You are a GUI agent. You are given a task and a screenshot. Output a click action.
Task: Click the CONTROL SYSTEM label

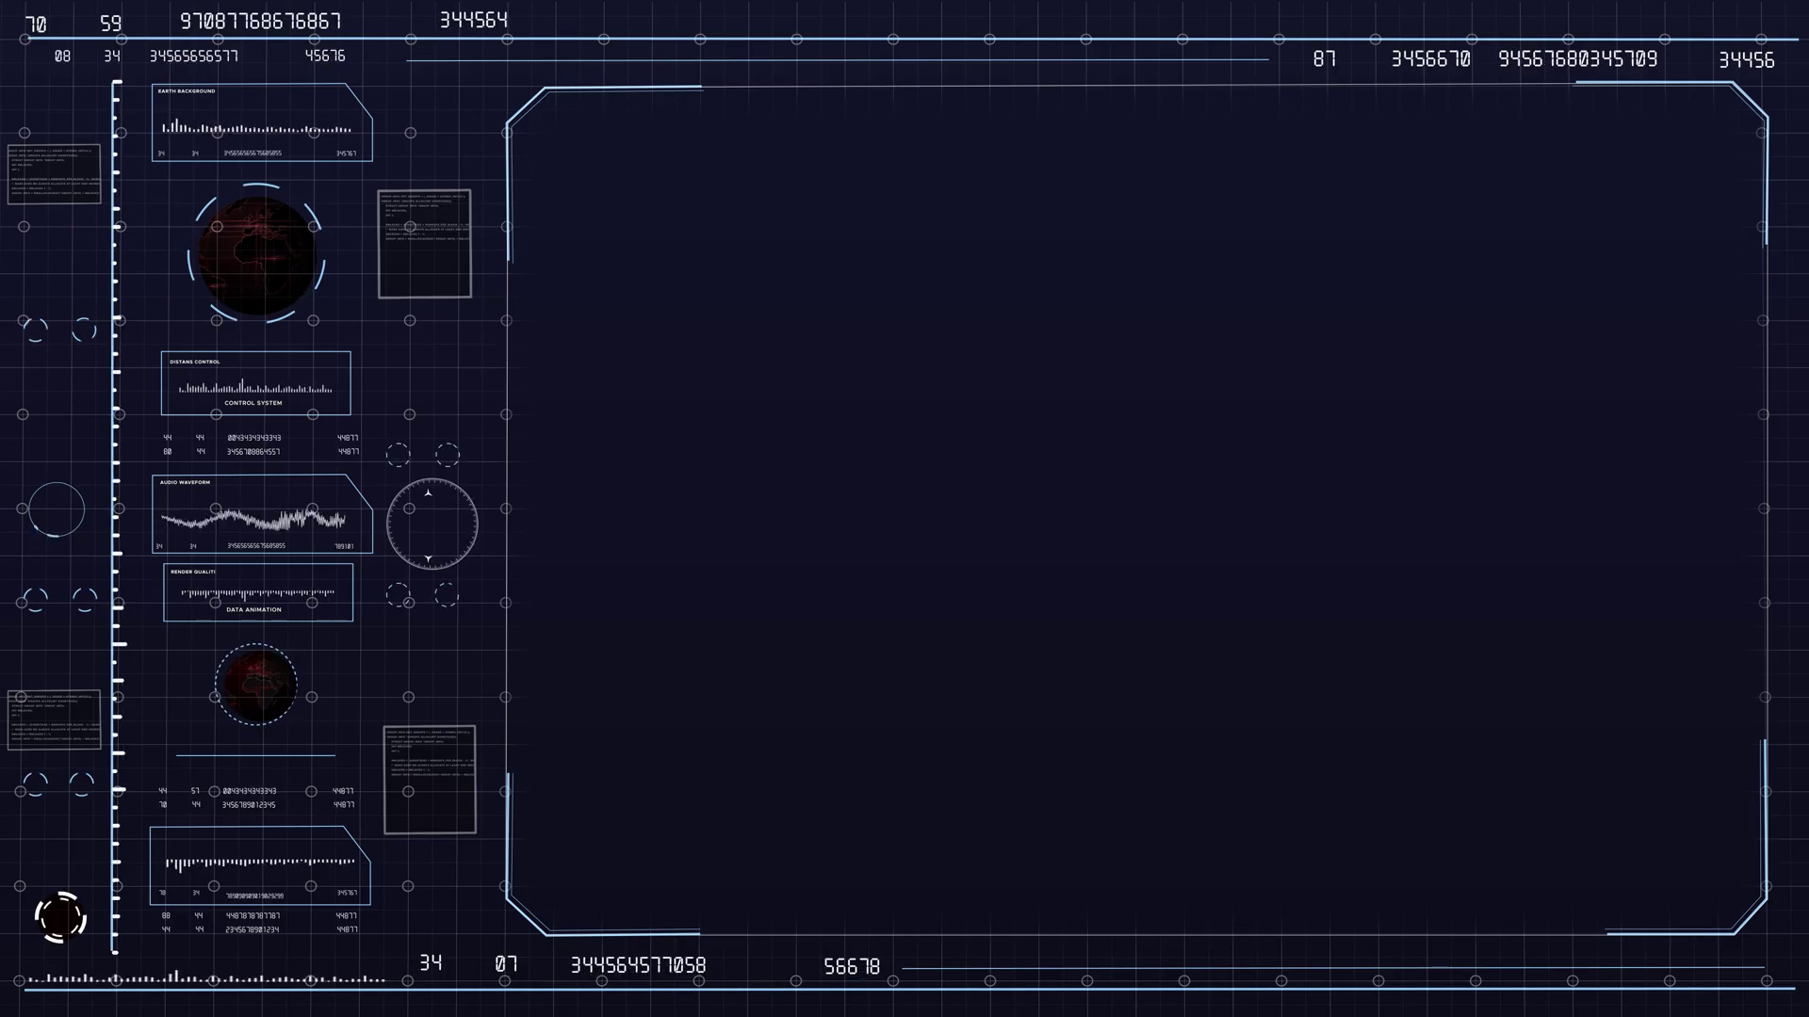(x=253, y=402)
